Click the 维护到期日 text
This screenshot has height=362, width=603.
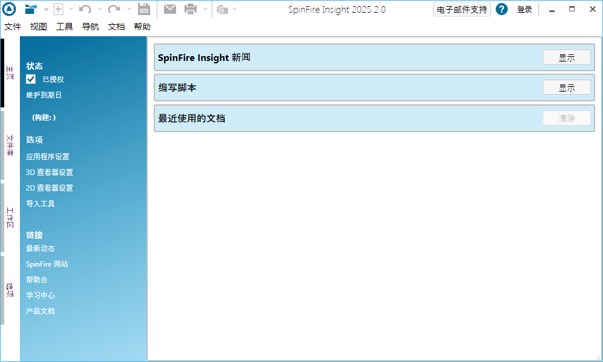(44, 95)
